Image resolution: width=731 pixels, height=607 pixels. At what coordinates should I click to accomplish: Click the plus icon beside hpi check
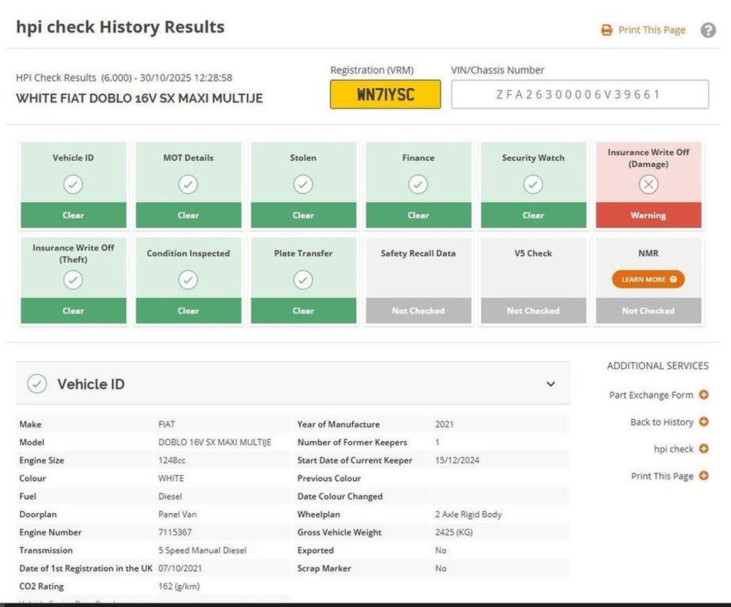(704, 448)
